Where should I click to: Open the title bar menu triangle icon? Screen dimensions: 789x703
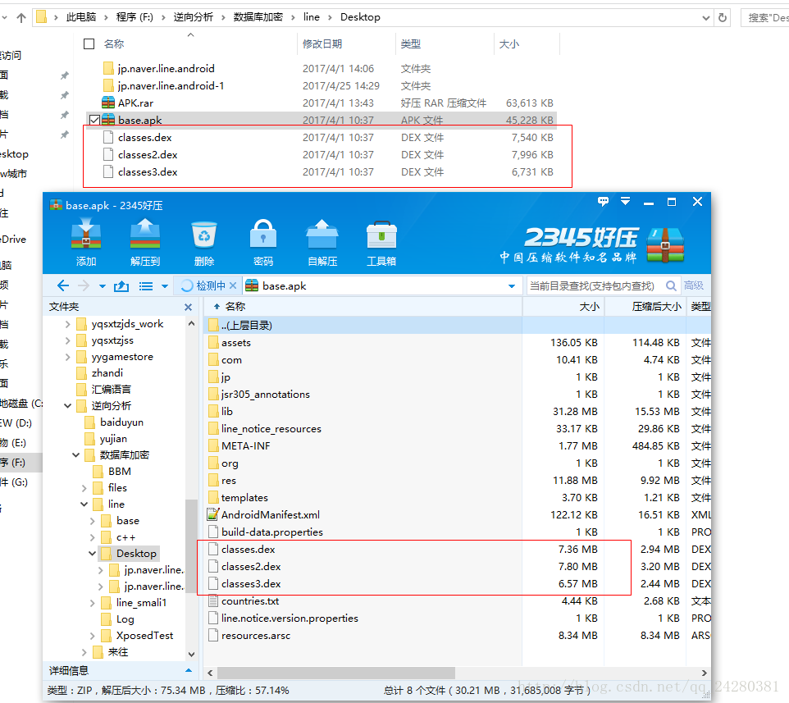pos(626,201)
